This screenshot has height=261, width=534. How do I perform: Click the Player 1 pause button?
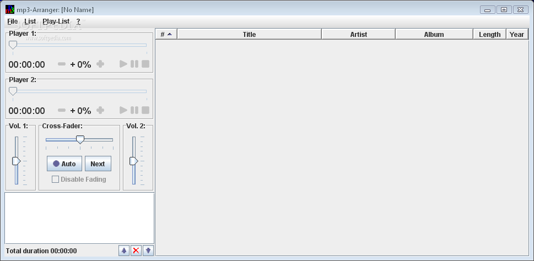tap(134, 64)
